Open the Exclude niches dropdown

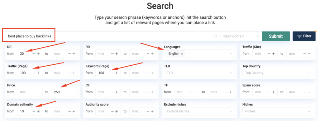[199, 111]
